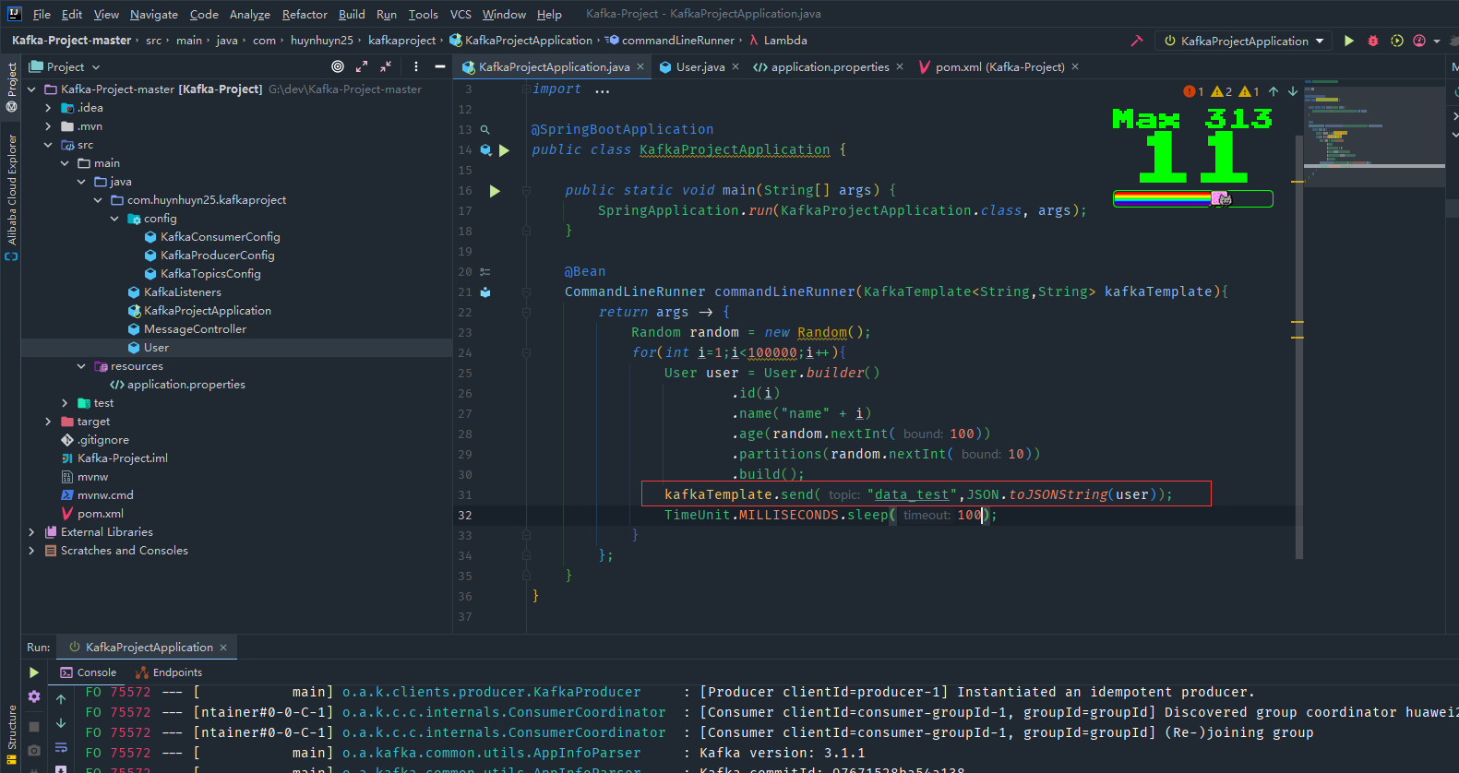Collapse all nodes in the Project panel
This screenshot has height=773, width=1459.
386,66
